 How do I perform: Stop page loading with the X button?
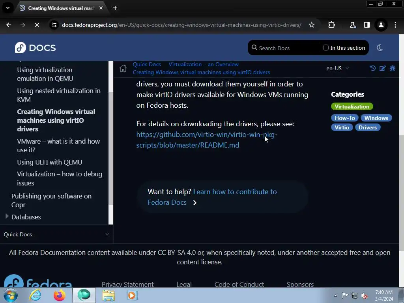(37, 25)
